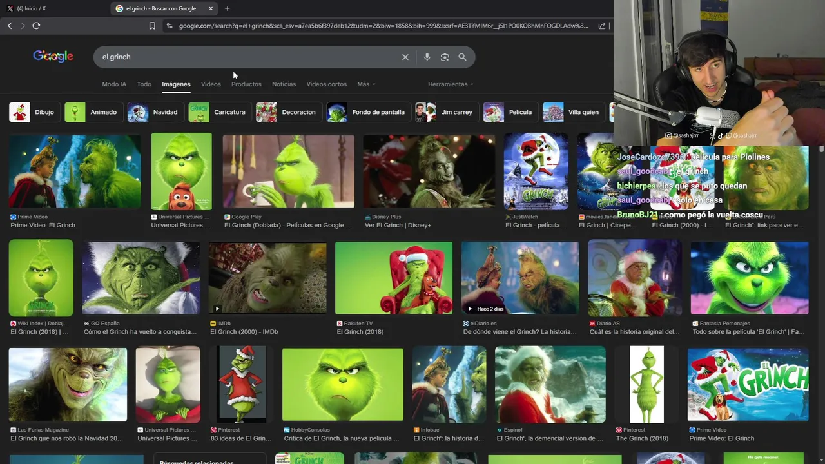Open the Wiki Index 'El Grinch (2018)' image

(41, 278)
